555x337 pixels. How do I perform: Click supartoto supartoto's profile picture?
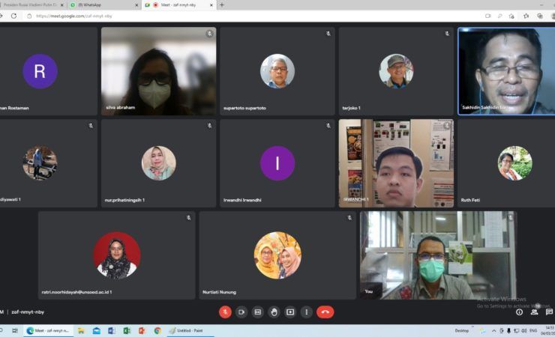[277, 71]
